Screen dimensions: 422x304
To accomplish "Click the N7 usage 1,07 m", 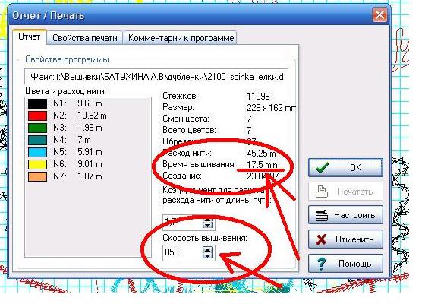I will pyautogui.click(x=90, y=176).
